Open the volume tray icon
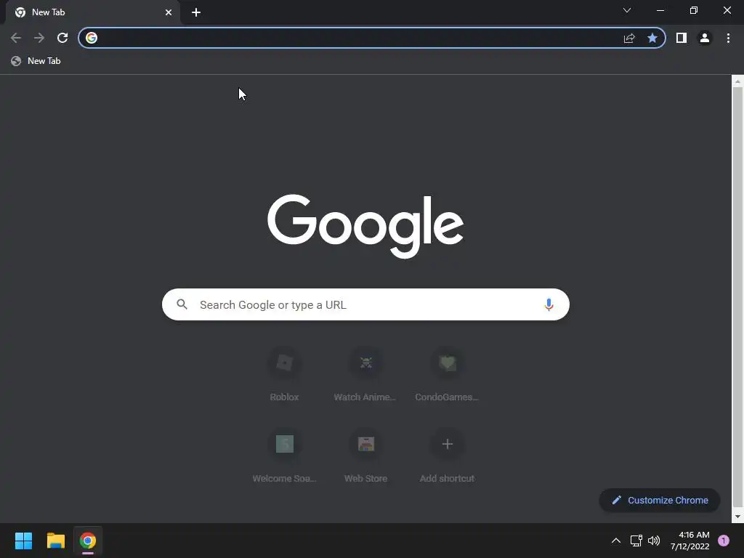 [654, 541]
